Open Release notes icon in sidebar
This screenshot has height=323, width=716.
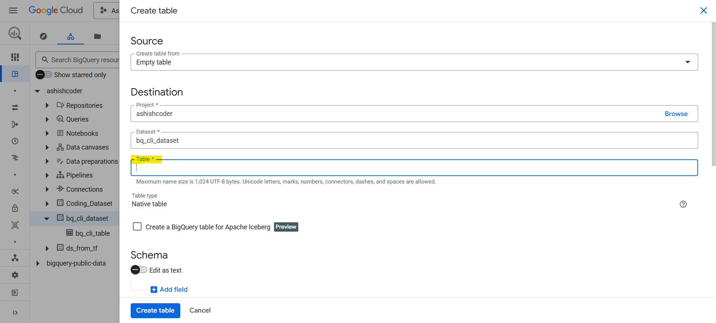click(x=15, y=292)
